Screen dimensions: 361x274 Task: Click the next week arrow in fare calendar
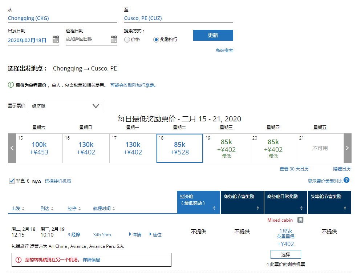pyautogui.click(x=347, y=148)
